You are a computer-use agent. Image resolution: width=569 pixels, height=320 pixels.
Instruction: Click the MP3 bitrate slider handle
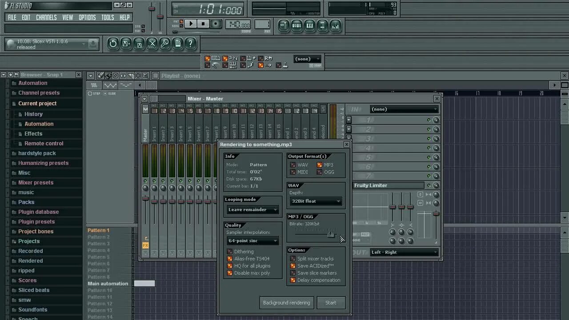click(331, 234)
